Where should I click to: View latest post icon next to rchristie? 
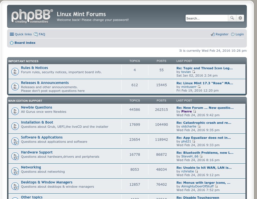(197, 171)
